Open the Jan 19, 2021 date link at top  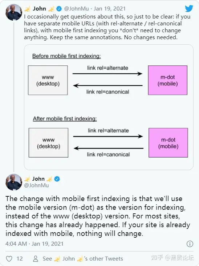[110, 9]
